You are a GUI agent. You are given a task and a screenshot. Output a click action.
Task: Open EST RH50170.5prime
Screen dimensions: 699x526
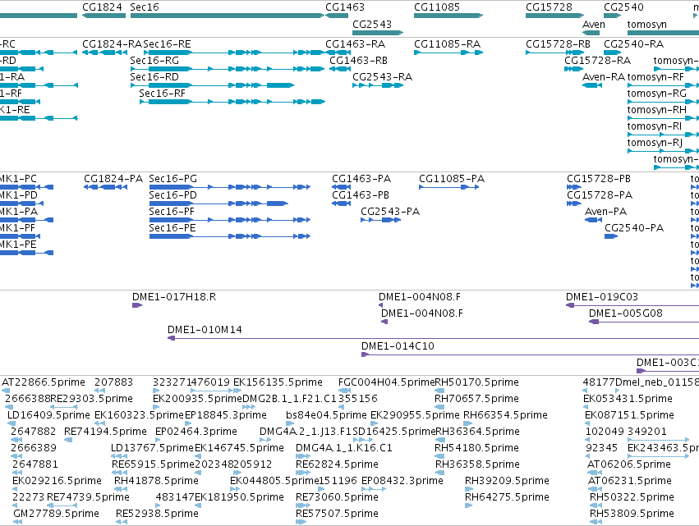(x=476, y=382)
